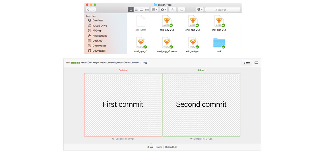
Task: Click the Added Second commit image
Action: pyautogui.click(x=201, y=105)
